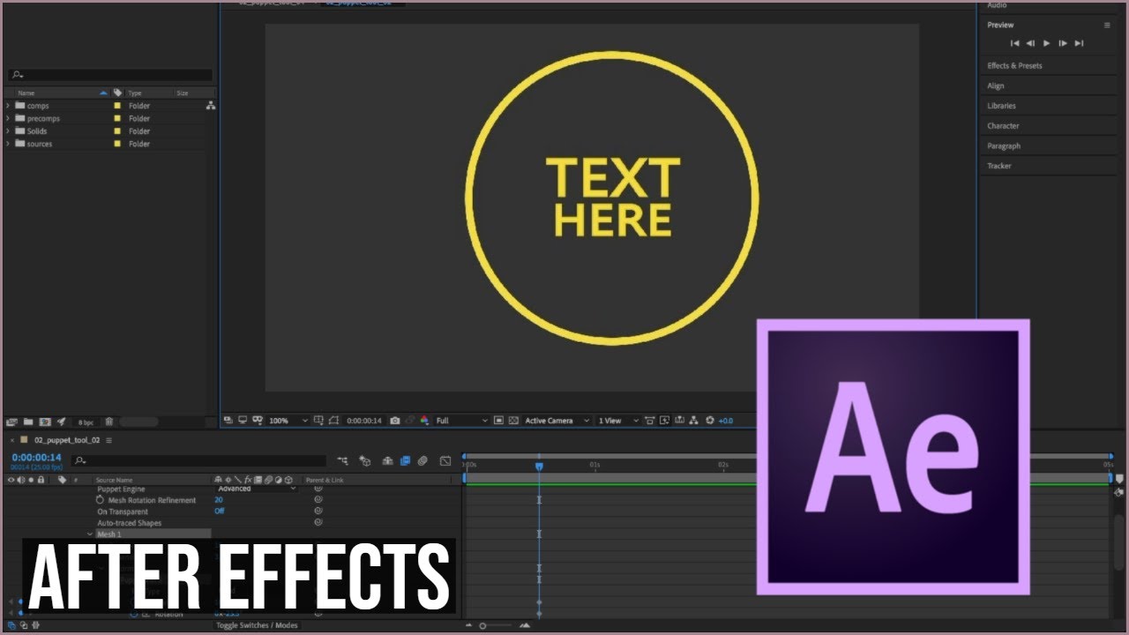
Task: Create a new folder in Project panel
Action: coord(28,422)
